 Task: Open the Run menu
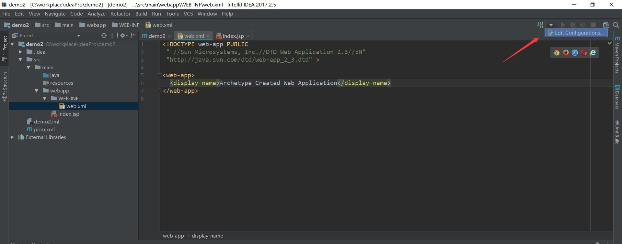point(156,14)
